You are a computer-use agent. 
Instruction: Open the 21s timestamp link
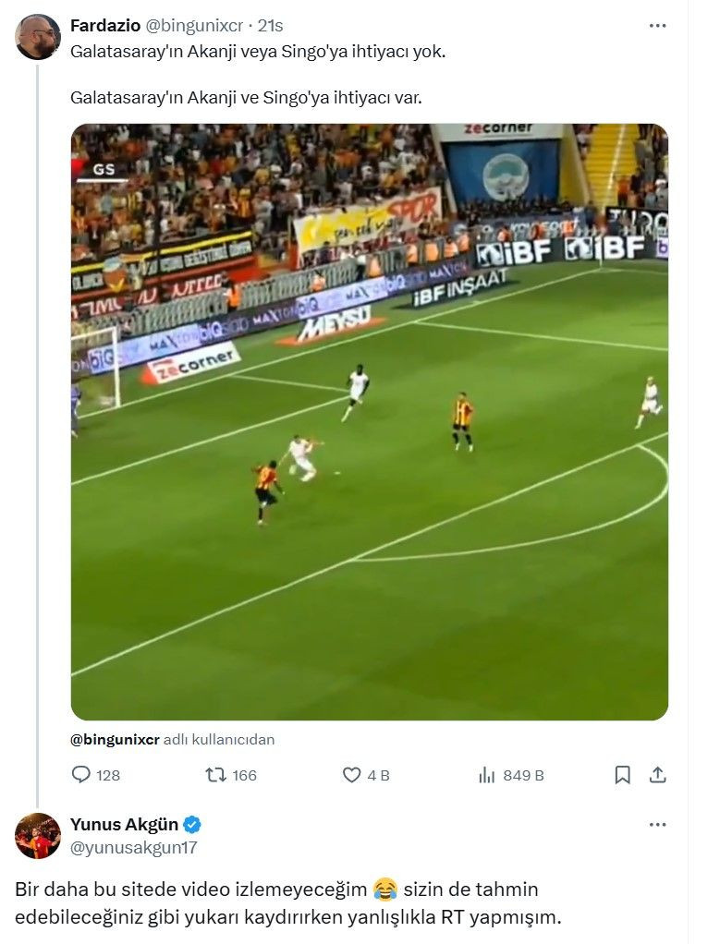[270, 26]
